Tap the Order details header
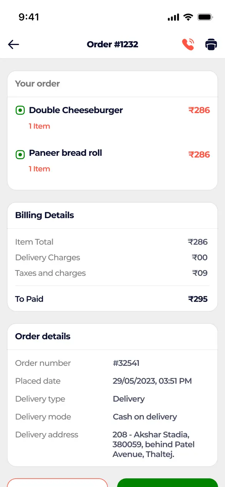 click(x=43, y=337)
